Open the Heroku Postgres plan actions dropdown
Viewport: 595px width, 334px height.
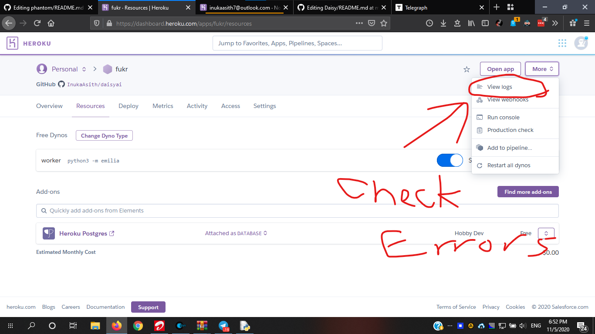(x=546, y=233)
